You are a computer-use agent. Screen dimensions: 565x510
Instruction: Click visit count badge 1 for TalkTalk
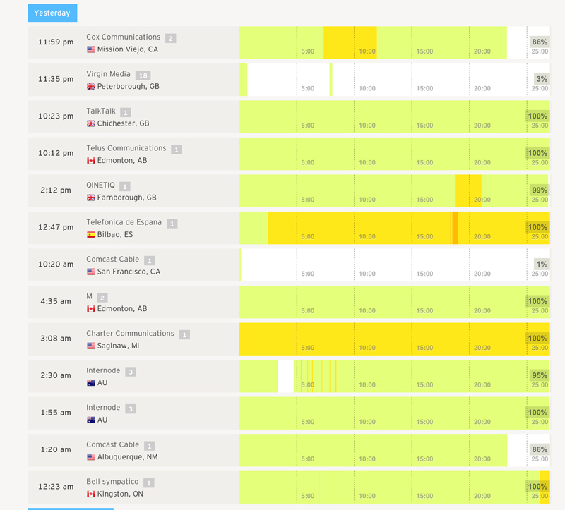pos(126,112)
